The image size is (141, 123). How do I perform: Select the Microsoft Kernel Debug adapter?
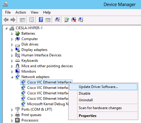point(48,104)
